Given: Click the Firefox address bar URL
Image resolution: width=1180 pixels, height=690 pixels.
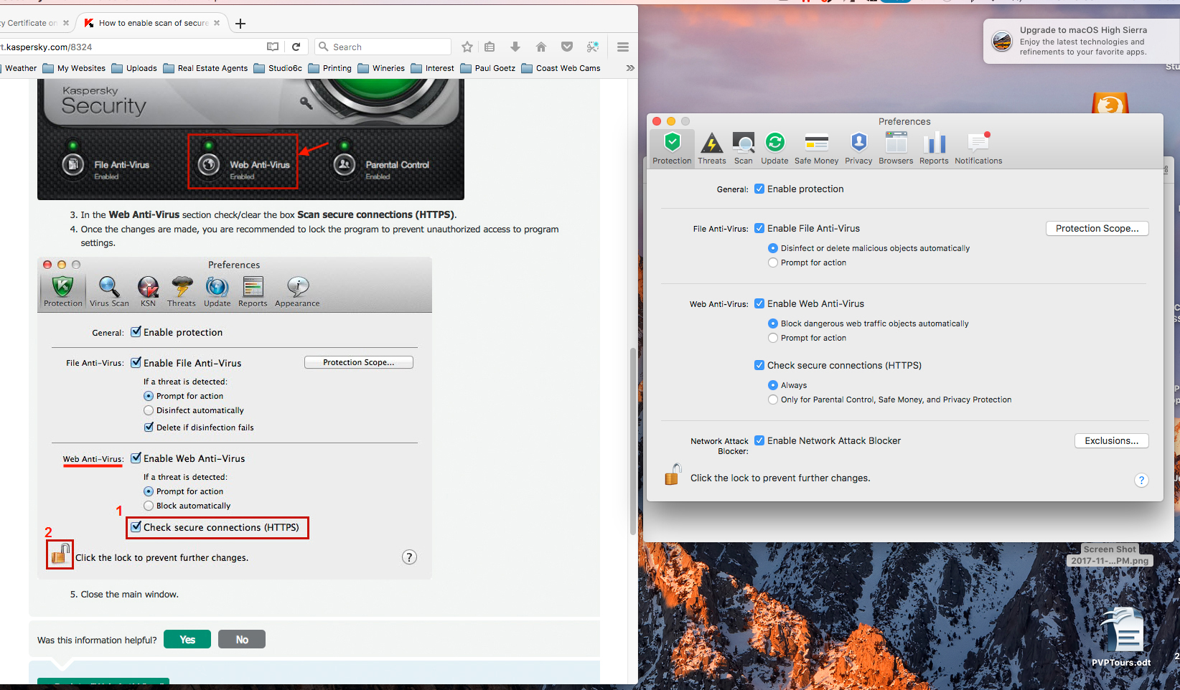Looking at the screenshot, I should pos(129,47).
